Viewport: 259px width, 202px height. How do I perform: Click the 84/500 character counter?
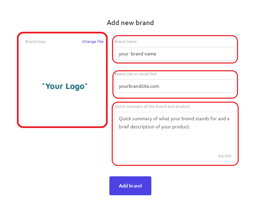(225, 156)
